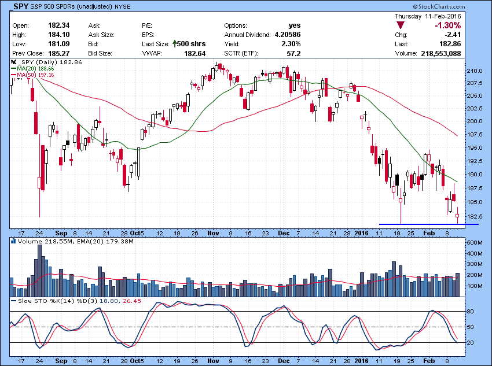The image size is (492, 366).
Task: Click the Low value 181.09
Action: pos(58,44)
